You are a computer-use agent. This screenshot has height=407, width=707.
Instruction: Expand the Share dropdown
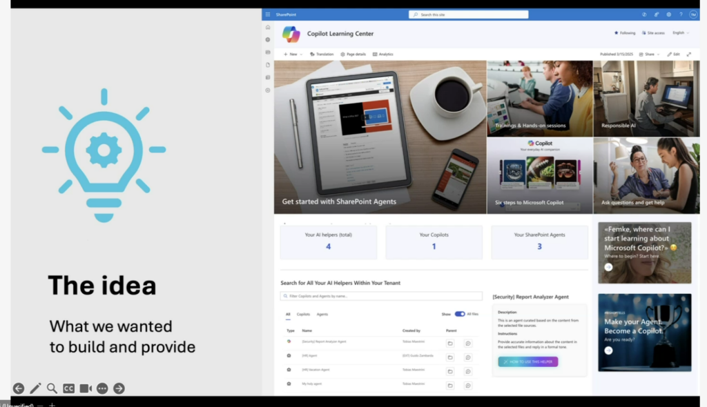pos(649,54)
